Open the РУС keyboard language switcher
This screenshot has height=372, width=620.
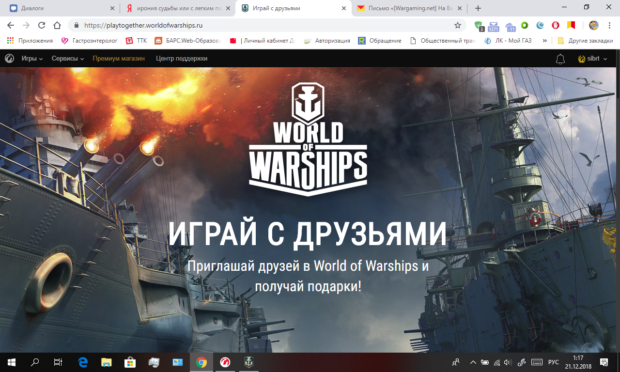click(553, 362)
